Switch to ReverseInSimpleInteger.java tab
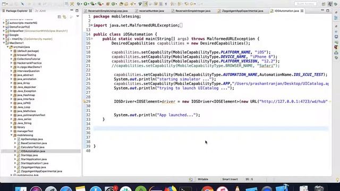 point(191,11)
